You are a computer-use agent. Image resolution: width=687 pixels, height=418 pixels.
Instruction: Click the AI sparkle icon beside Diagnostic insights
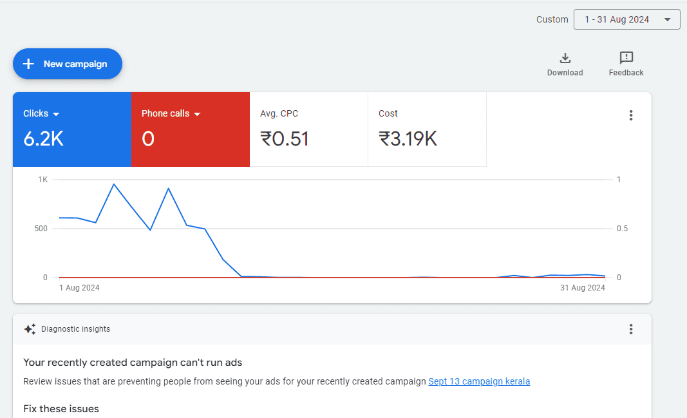pyautogui.click(x=30, y=328)
